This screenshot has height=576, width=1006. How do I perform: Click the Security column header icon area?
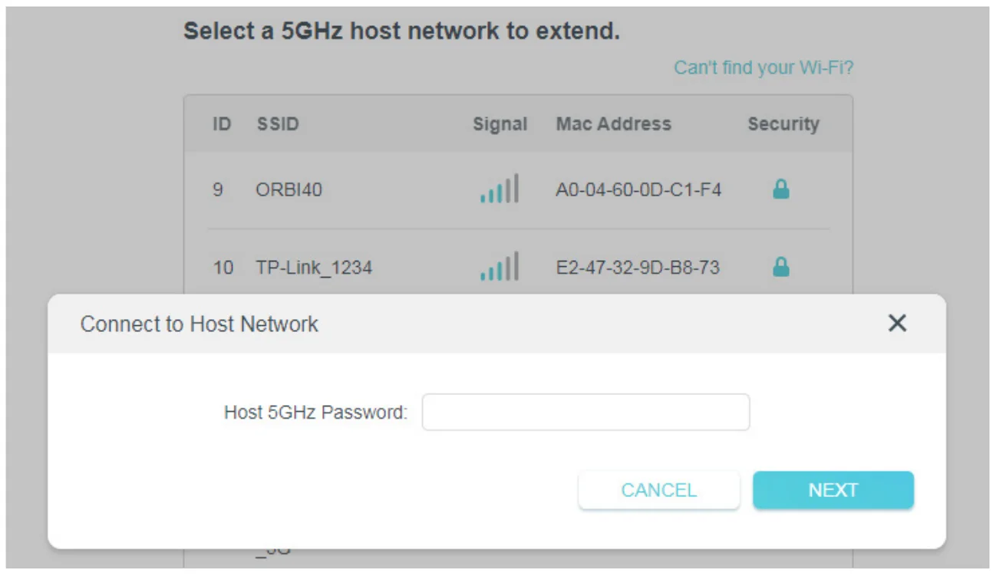tap(784, 123)
